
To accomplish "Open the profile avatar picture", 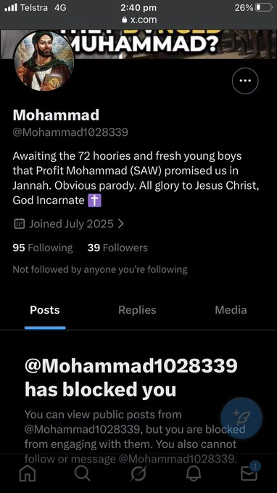I will 44,61.
